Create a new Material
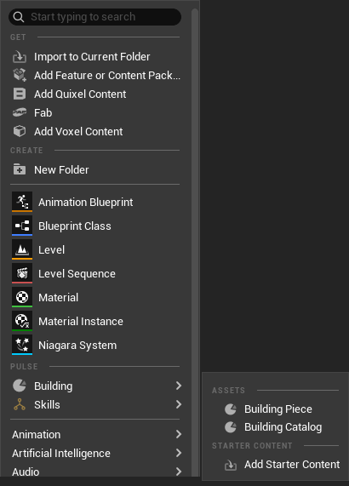Image resolution: width=349 pixels, height=486 pixels. click(95, 297)
